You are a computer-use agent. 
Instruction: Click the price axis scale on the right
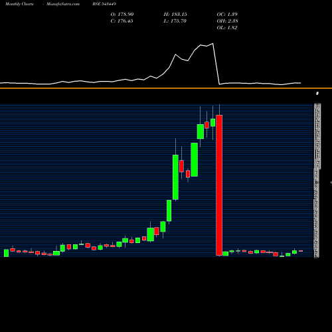click(317, 181)
